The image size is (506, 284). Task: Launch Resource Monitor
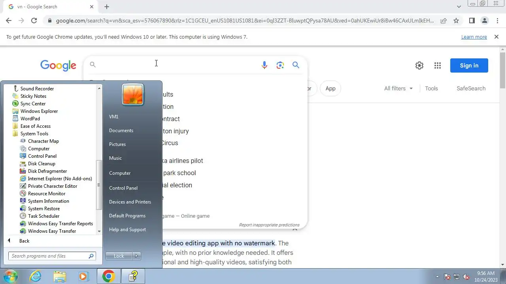click(x=46, y=194)
